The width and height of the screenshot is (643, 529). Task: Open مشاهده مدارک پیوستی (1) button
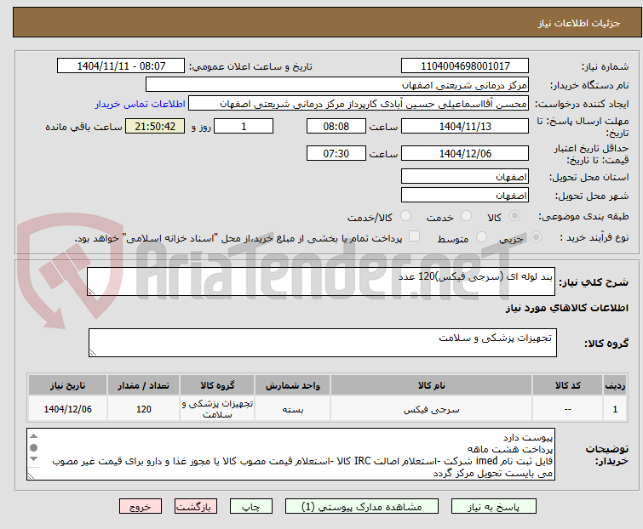[361, 507]
